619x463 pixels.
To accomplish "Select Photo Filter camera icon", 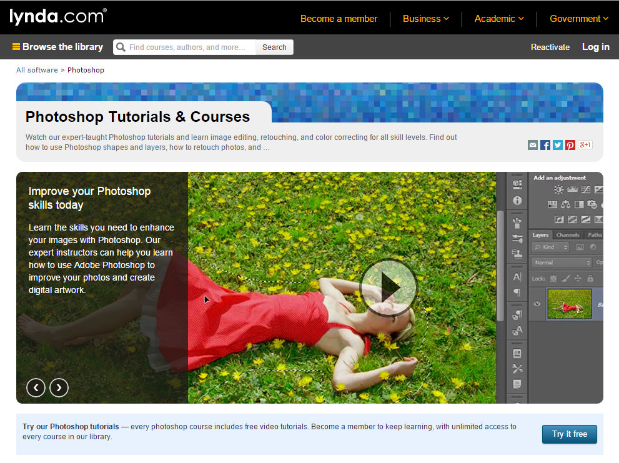I will pos(592,204).
